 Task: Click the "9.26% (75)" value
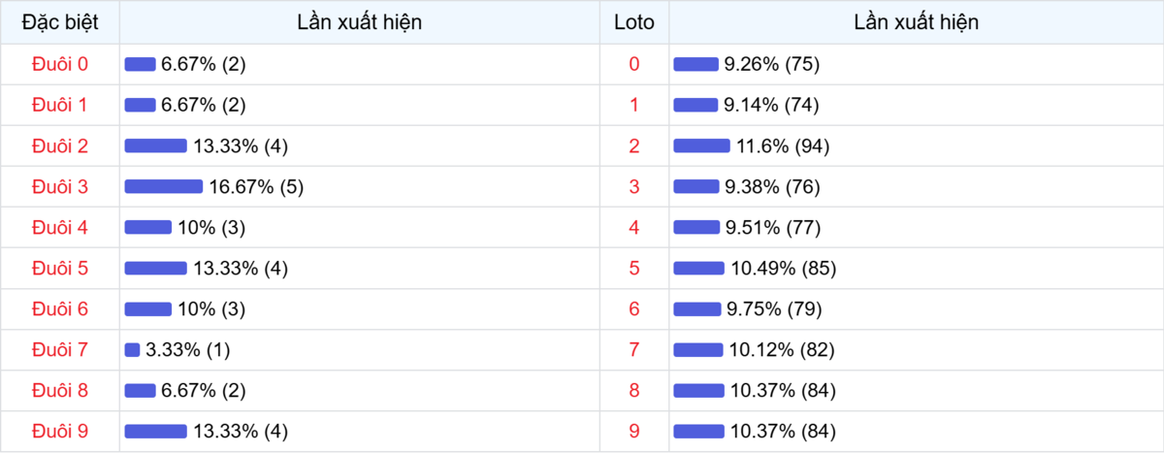click(x=772, y=64)
